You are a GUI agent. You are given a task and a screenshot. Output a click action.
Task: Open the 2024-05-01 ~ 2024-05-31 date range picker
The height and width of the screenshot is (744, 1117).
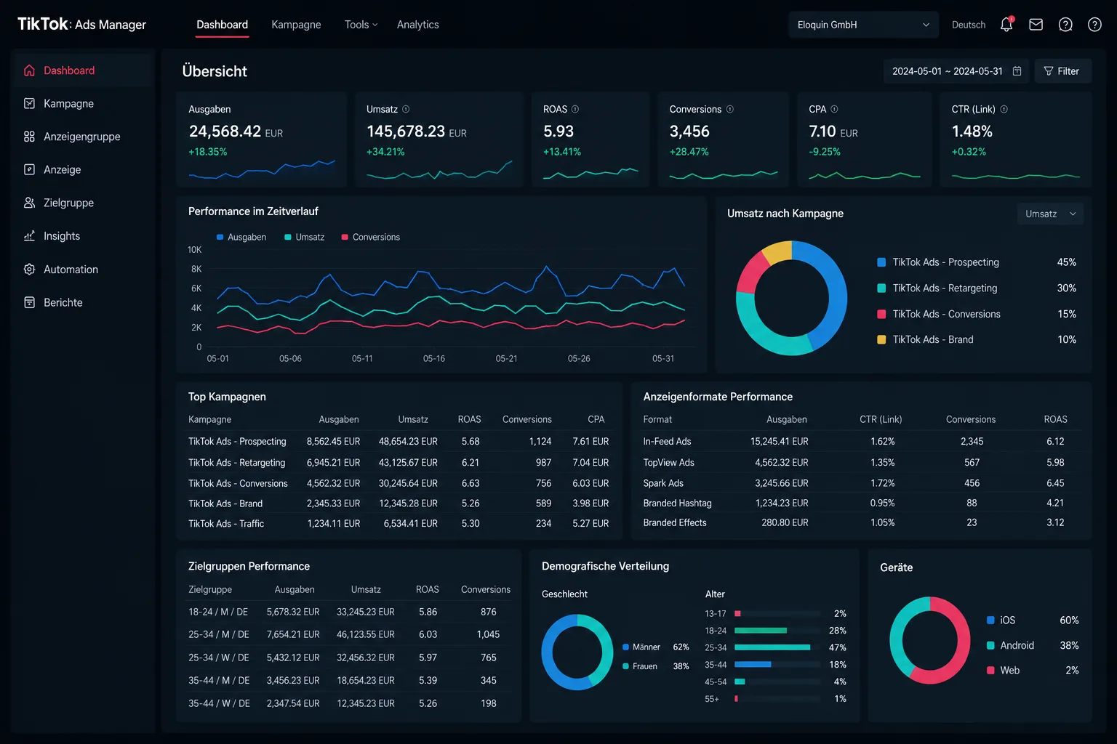pyautogui.click(x=956, y=71)
